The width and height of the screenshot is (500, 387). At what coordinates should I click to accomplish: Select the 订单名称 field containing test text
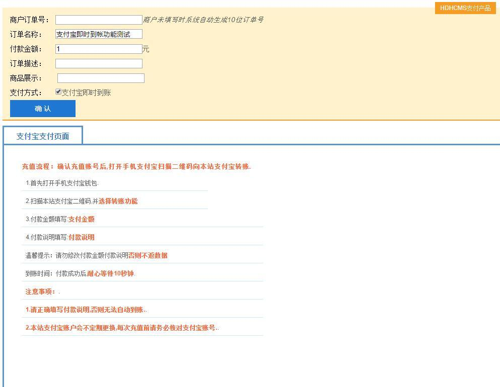click(98, 34)
